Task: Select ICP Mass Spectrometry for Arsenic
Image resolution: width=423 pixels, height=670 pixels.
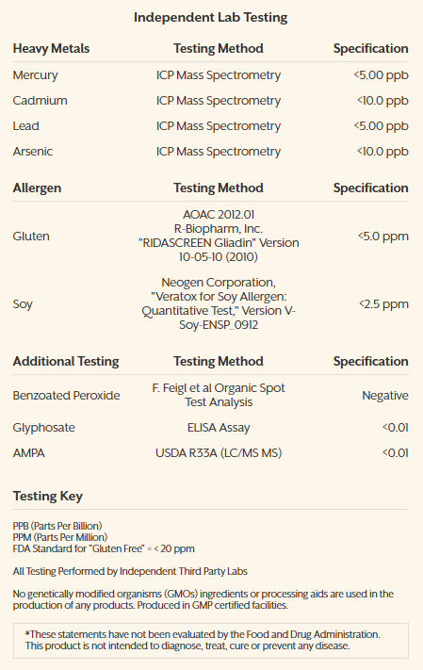Action: coord(219,152)
